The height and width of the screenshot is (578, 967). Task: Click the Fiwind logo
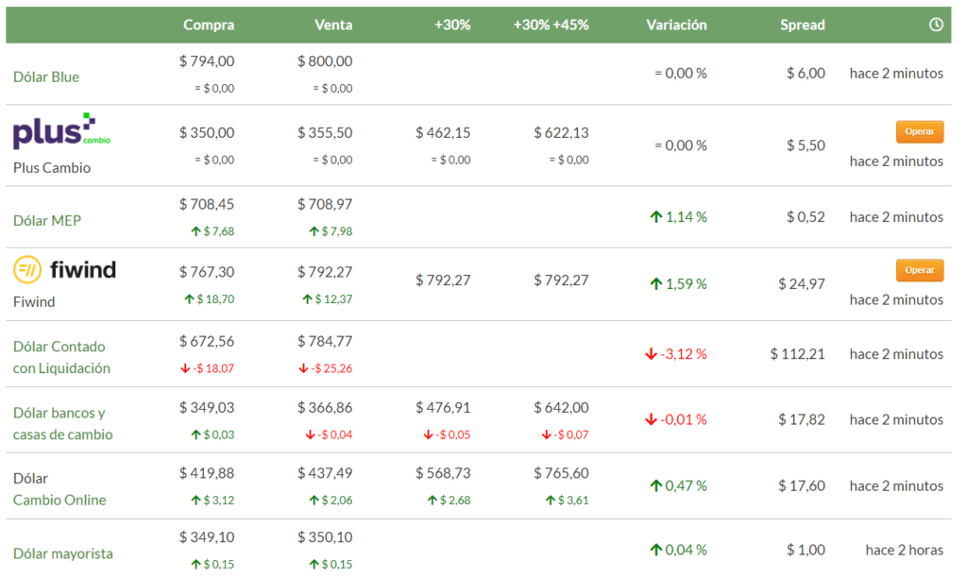[x=64, y=270]
